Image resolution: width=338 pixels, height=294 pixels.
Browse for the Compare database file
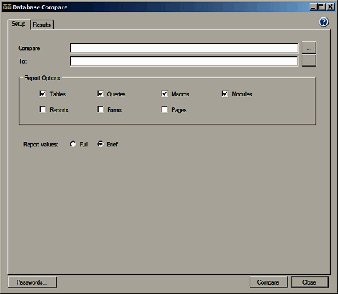[309, 48]
